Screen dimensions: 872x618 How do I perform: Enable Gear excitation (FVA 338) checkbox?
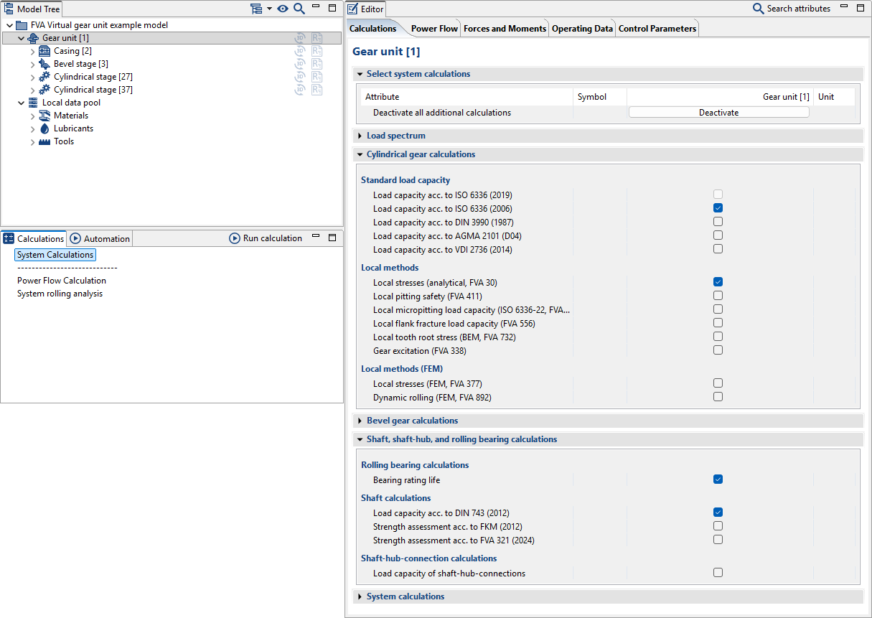click(x=718, y=350)
